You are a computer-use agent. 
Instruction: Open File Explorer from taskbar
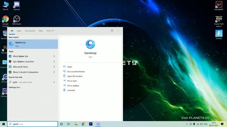[x=76, y=124]
